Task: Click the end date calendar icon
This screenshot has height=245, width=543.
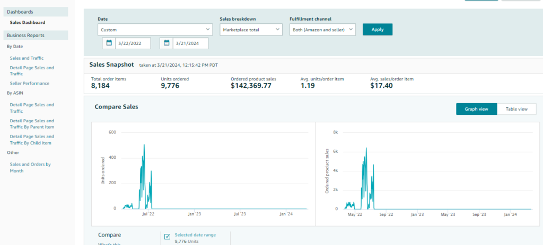Action: [167, 43]
